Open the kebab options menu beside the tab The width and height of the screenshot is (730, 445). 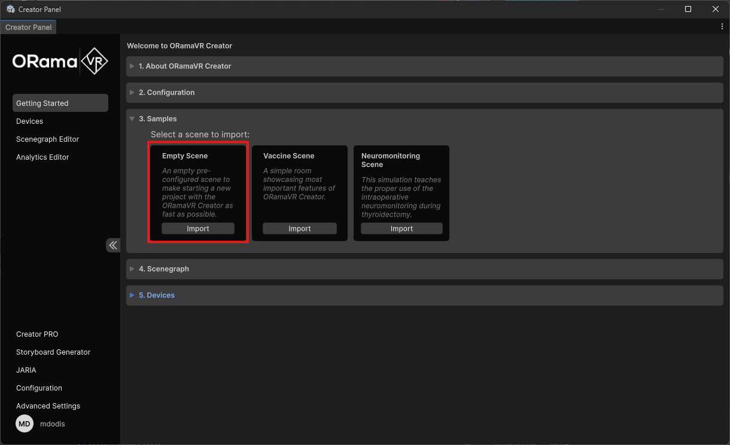pos(722,27)
